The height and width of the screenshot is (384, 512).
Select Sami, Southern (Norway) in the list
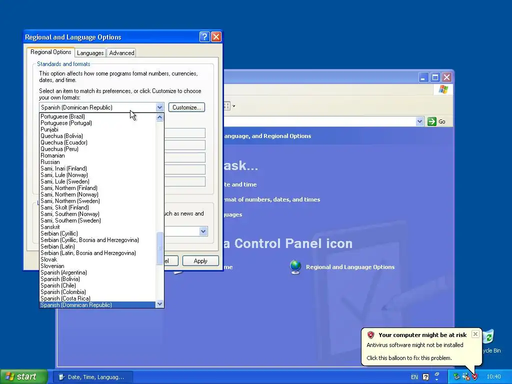97,214
